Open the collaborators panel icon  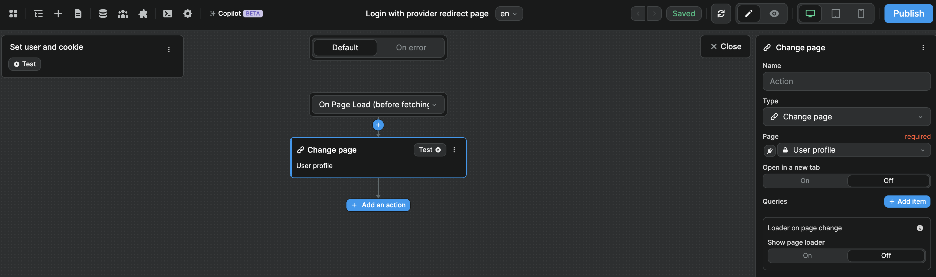pos(123,14)
